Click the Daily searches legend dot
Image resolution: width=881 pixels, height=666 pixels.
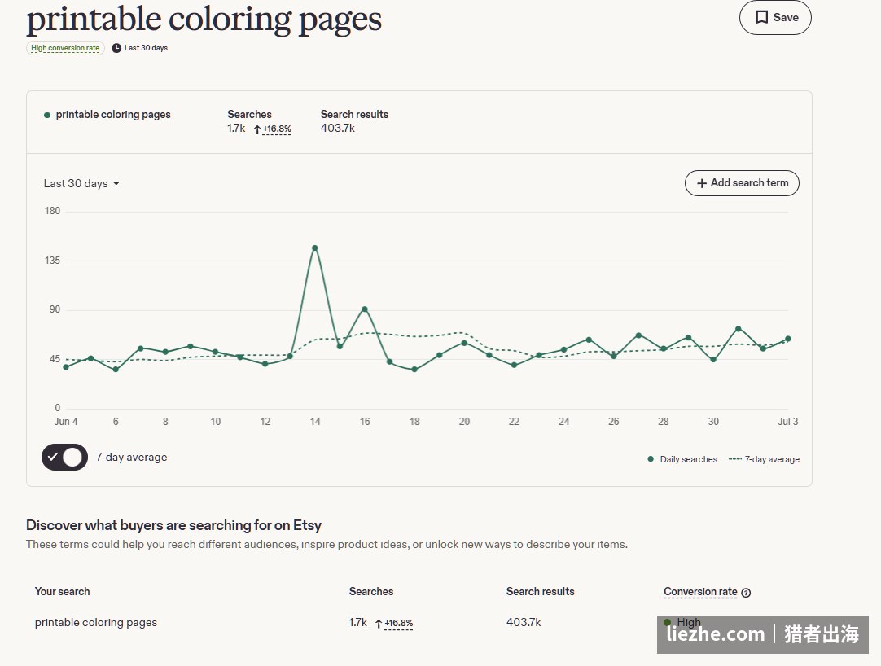pos(651,459)
